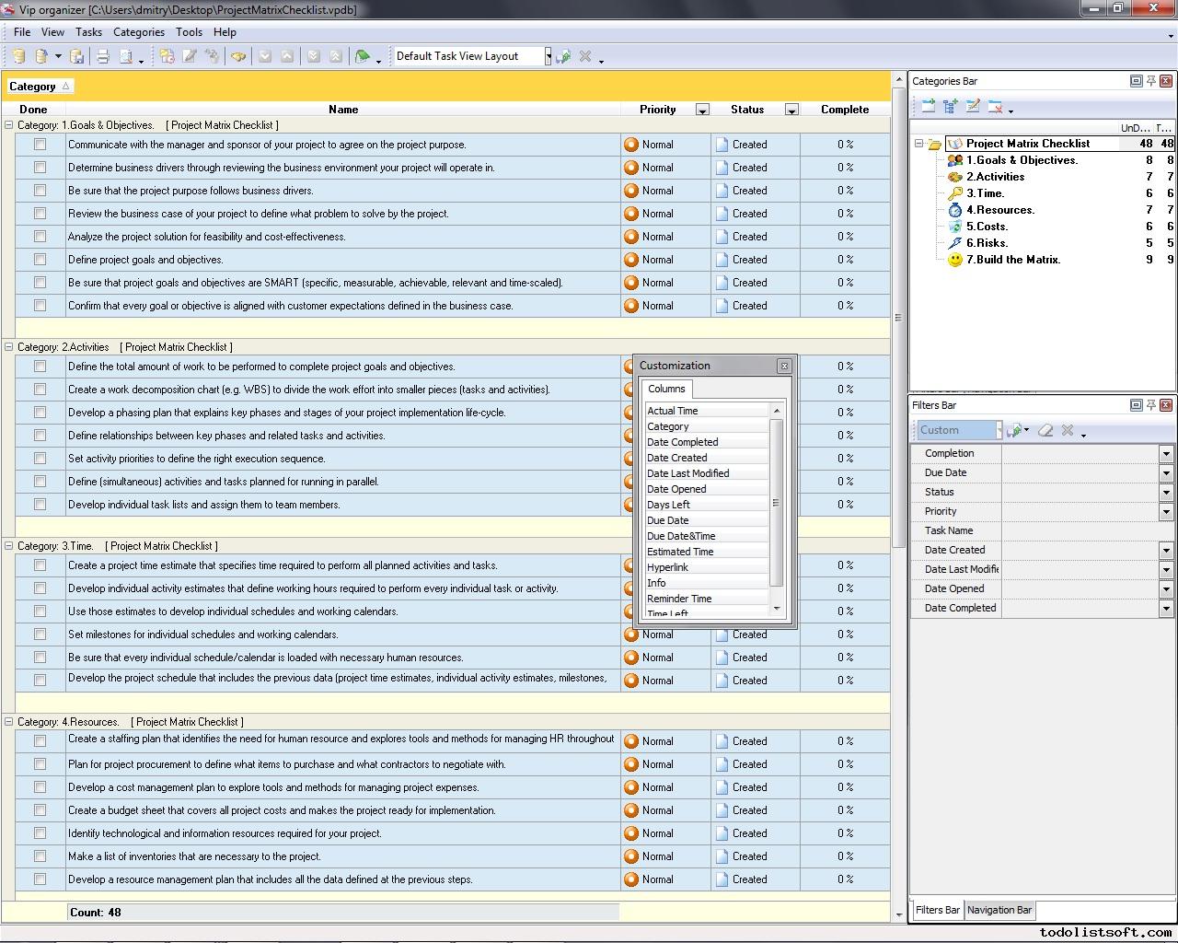Open the Categories menu
Viewport: 1178px width, 943px height.
(x=138, y=31)
